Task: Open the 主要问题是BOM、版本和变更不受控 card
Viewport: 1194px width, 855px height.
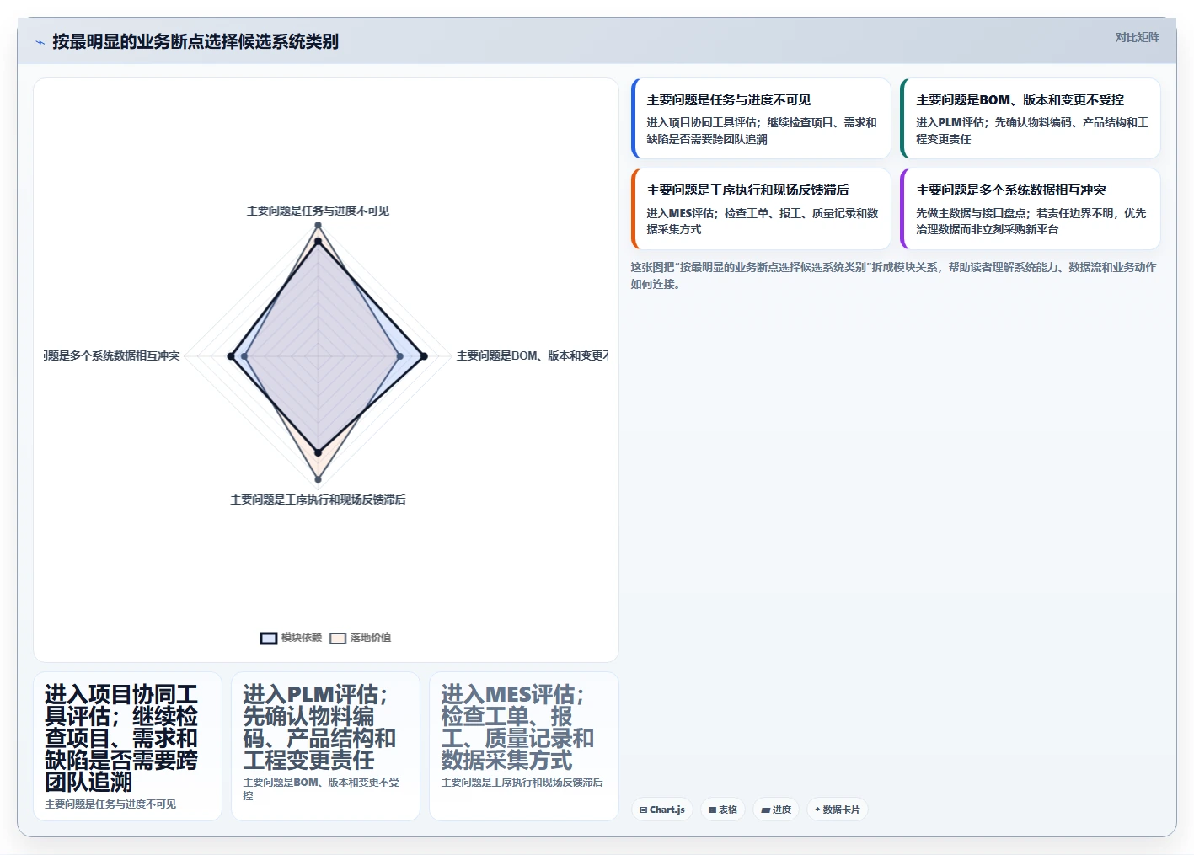Action: 1031,118
